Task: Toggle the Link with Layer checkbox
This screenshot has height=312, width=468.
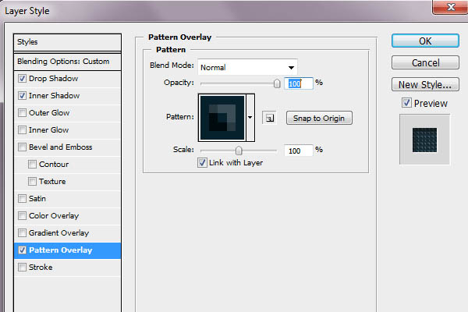Action: point(202,163)
